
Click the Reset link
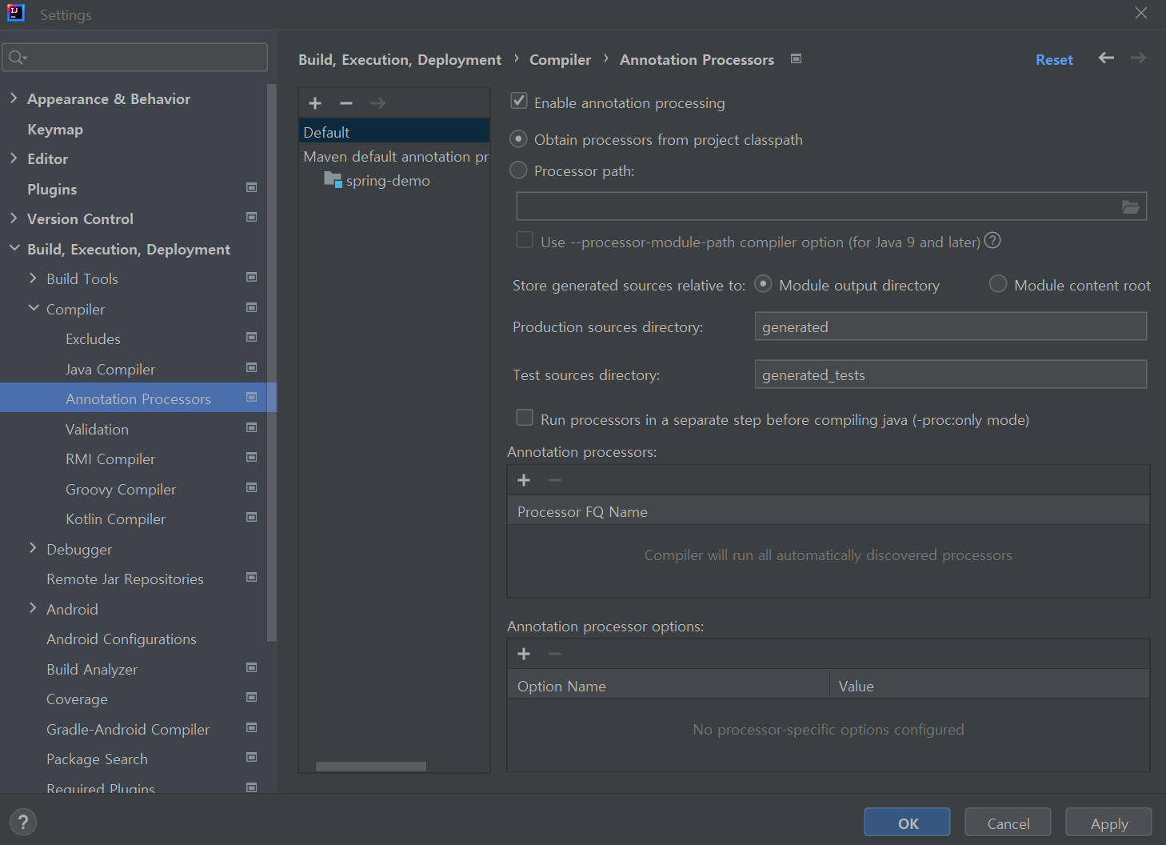[1054, 60]
